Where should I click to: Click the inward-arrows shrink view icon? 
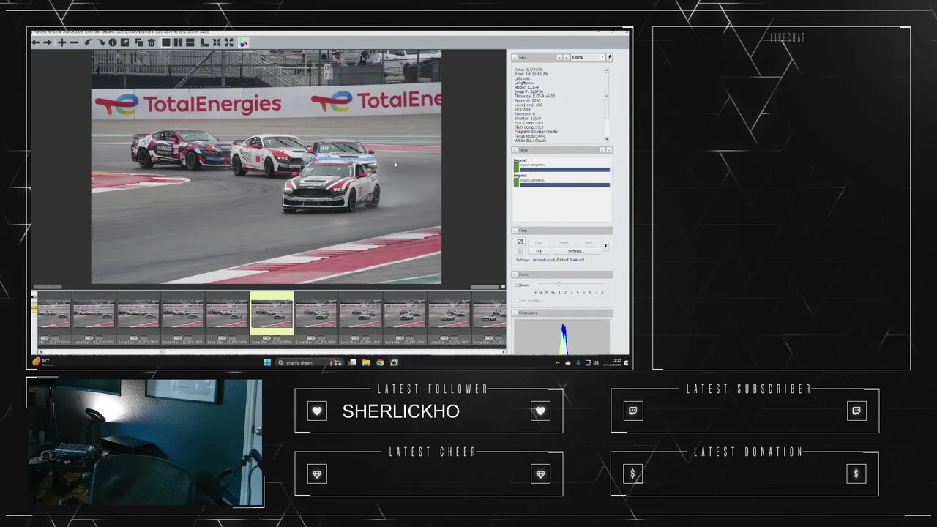pyautogui.click(x=217, y=42)
